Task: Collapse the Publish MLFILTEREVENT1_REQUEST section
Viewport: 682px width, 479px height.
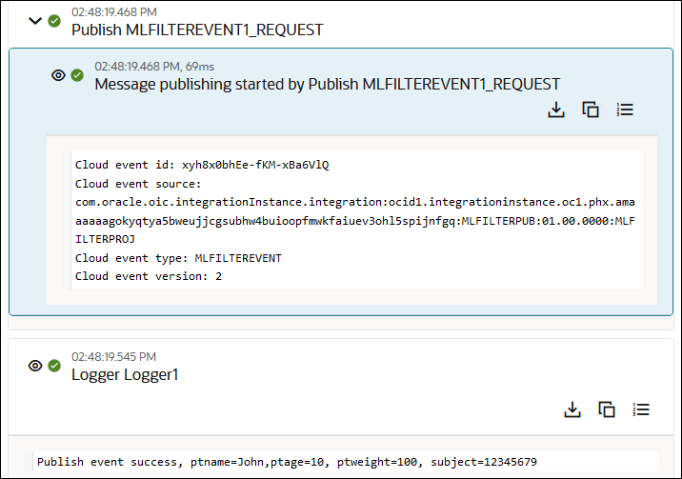Action: coord(35,20)
